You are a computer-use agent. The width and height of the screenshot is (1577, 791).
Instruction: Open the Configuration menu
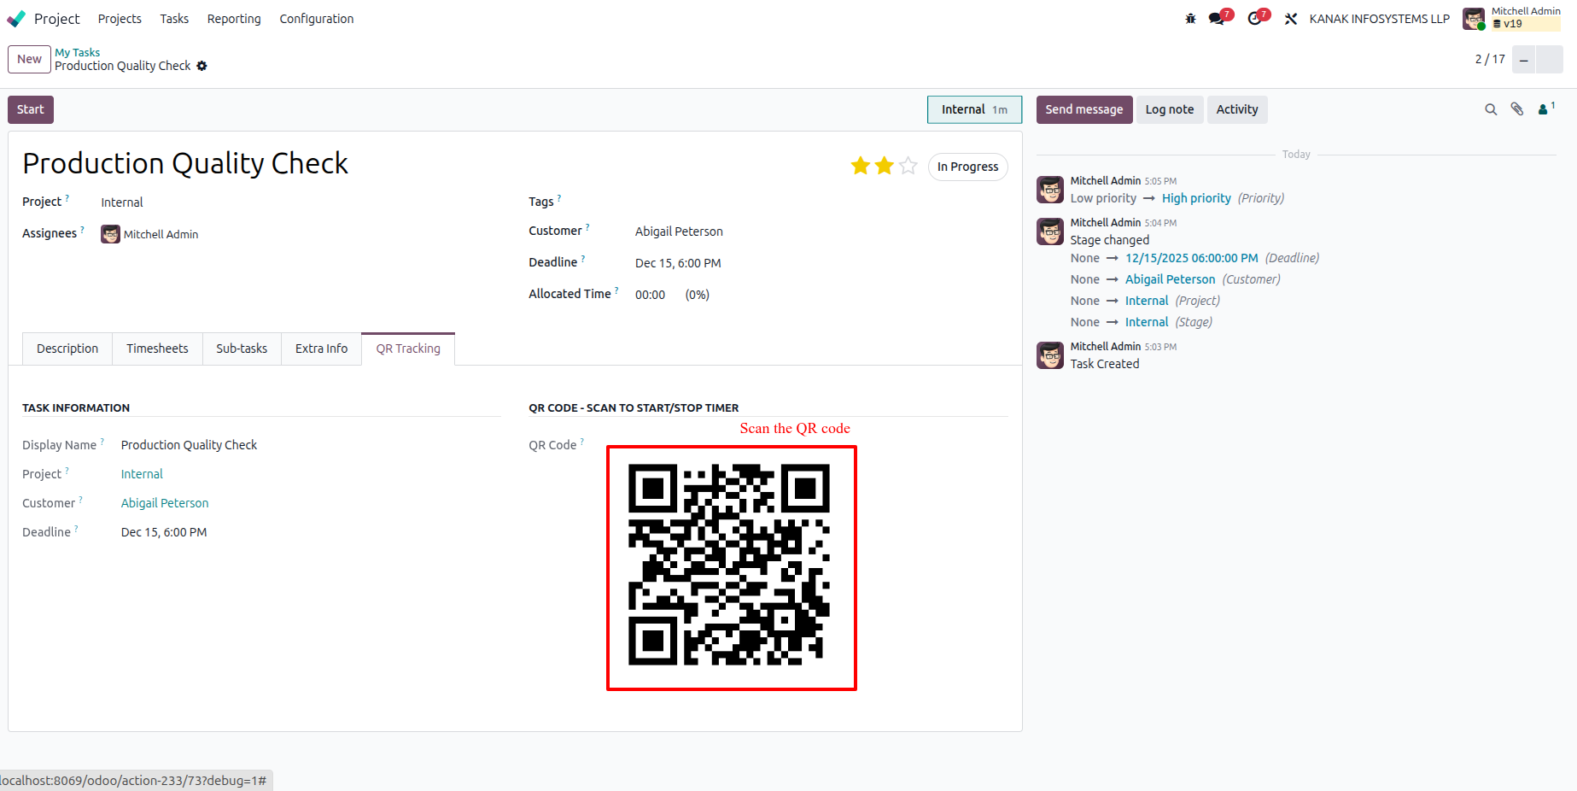(317, 19)
